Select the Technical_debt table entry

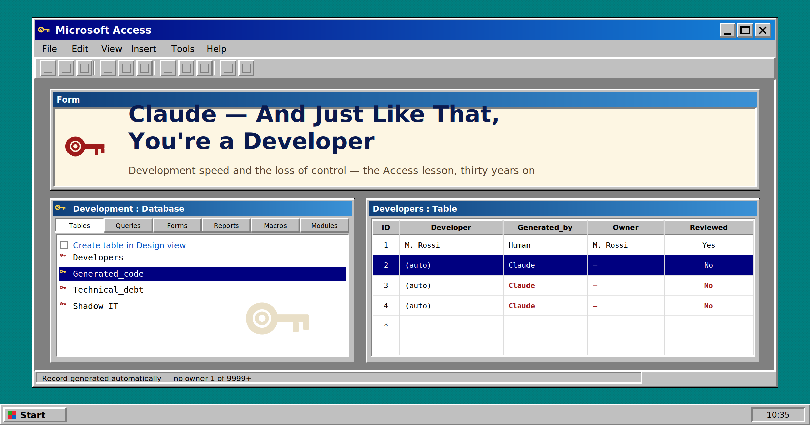(x=108, y=290)
